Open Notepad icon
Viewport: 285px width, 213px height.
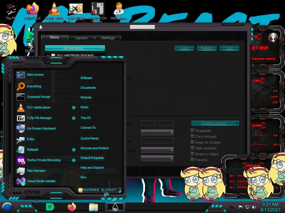pos(21,149)
